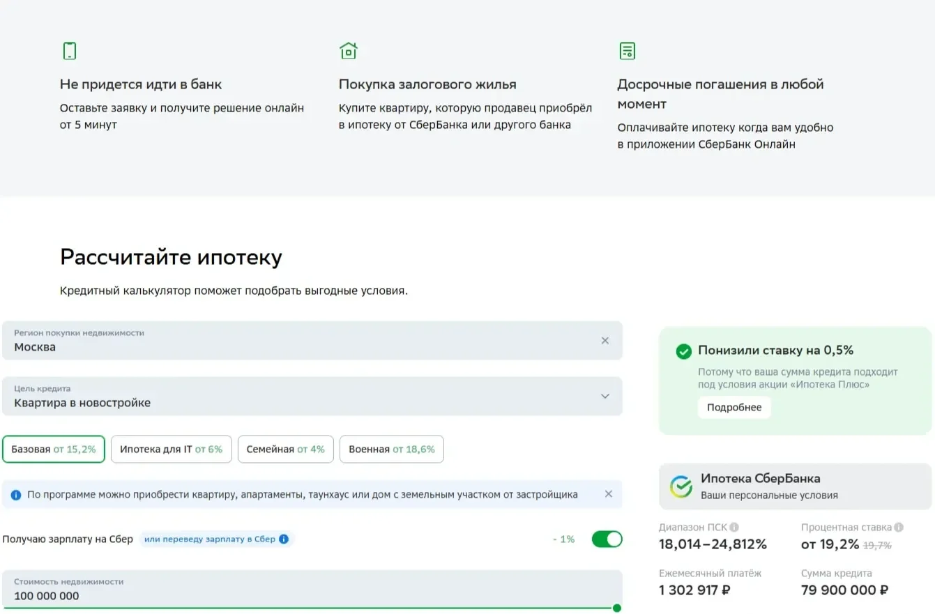The width and height of the screenshot is (935, 614).
Task: Click the phone icon above "Не придется идти в банк"
Action: pyautogui.click(x=69, y=51)
